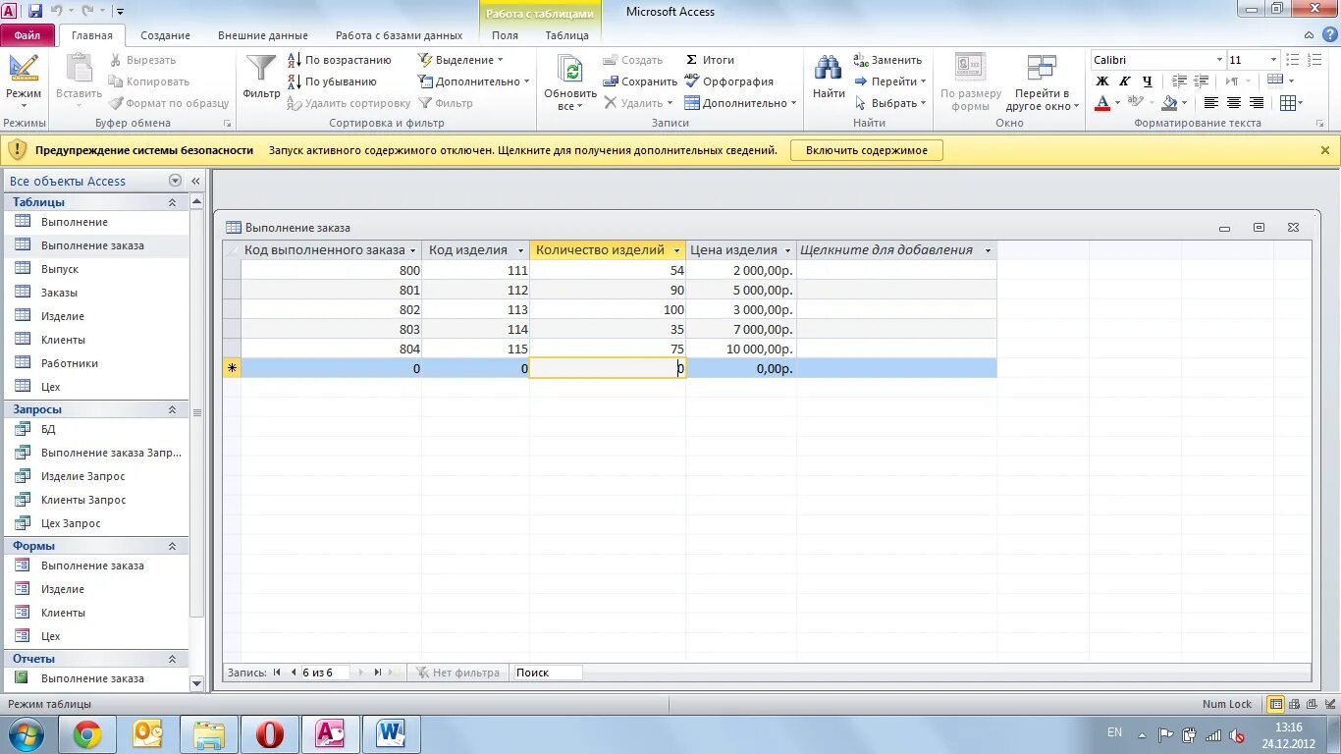Viewport: 1341px width, 754px height.
Task: Click the record number box 6 из 6
Action: pyautogui.click(x=325, y=673)
